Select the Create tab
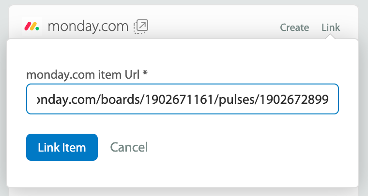This screenshot has height=196, width=368. [x=294, y=28]
